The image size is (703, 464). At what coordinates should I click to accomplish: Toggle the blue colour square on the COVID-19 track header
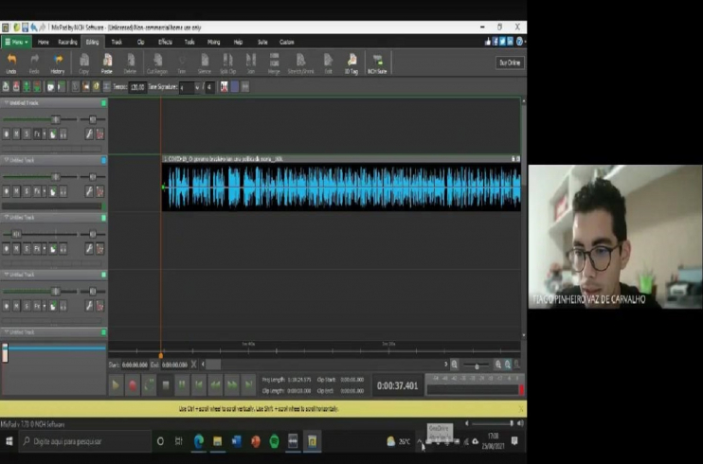[x=103, y=160]
